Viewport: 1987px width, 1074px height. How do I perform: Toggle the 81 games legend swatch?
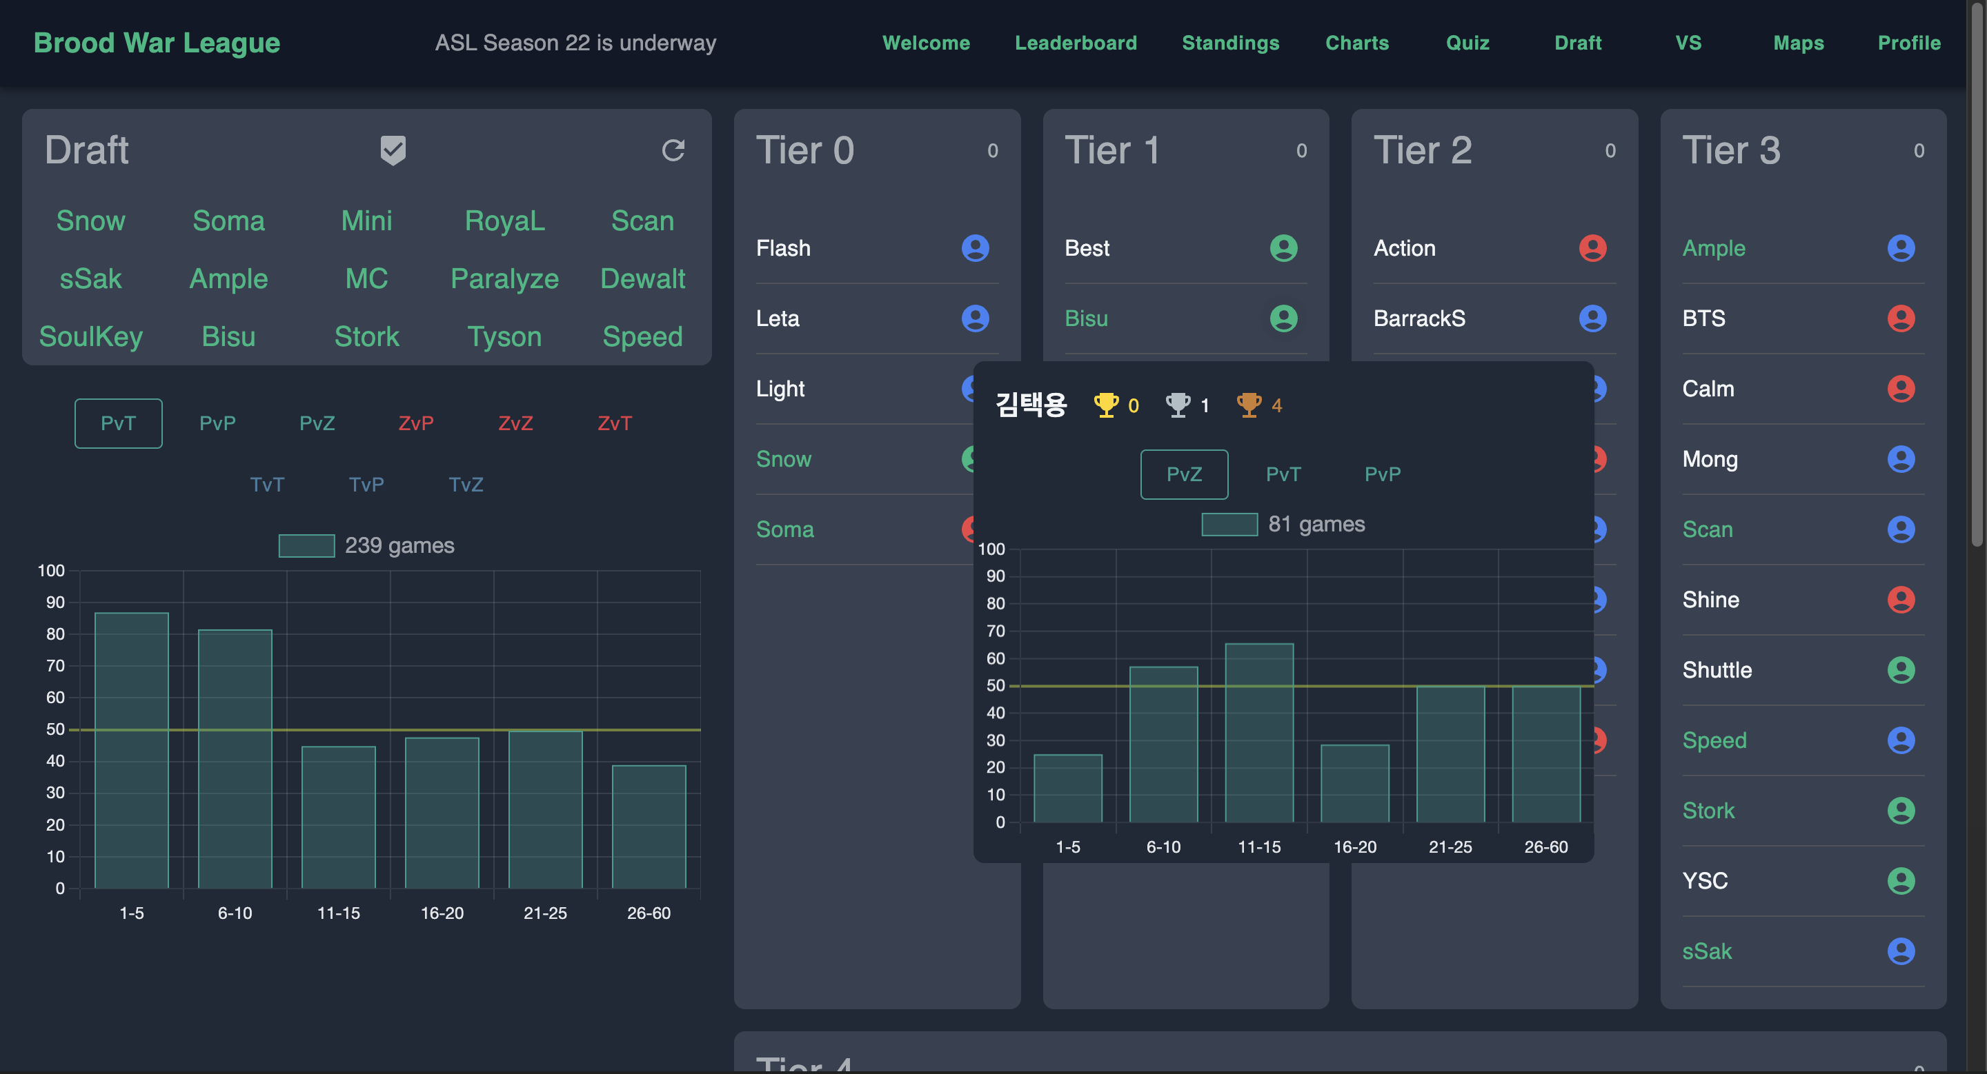coord(1229,524)
